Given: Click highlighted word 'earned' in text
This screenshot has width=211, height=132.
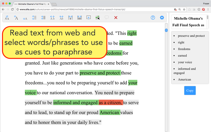Looking at the screenshot, I should 126,43.
